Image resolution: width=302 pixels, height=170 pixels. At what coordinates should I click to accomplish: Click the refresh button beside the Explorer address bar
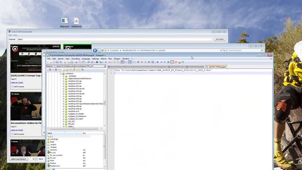pyautogui.click(x=224, y=51)
